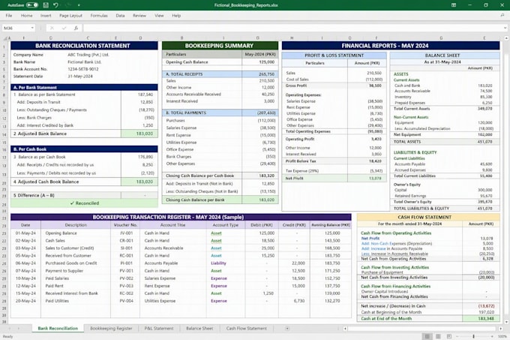Open the Page Layout ribbon tab
Viewport: 510px width, 340px height.
[x=70, y=16]
